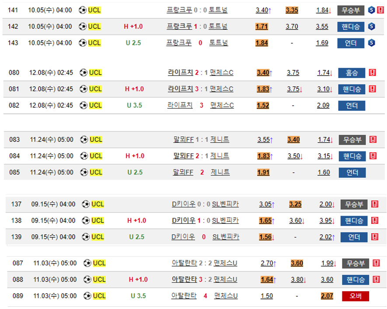This screenshot has width=387, height=309.
Task: Select the 3.35 draw odds in row 141
Action: (292, 10)
